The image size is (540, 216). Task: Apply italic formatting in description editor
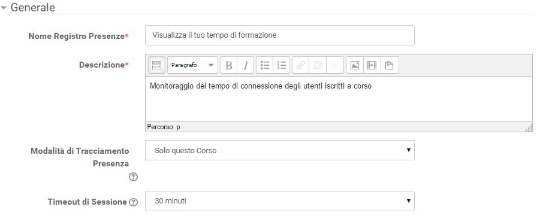(246, 65)
